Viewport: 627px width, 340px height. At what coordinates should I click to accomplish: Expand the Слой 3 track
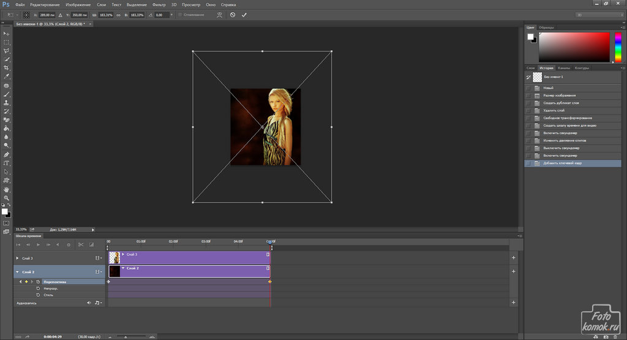[17, 259]
